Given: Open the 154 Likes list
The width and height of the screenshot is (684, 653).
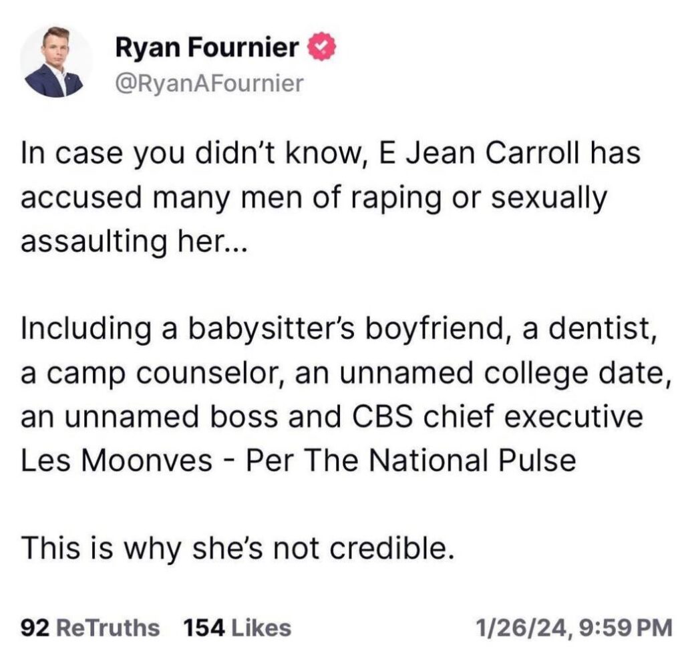Looking at the screenshot, I should 237,628.
